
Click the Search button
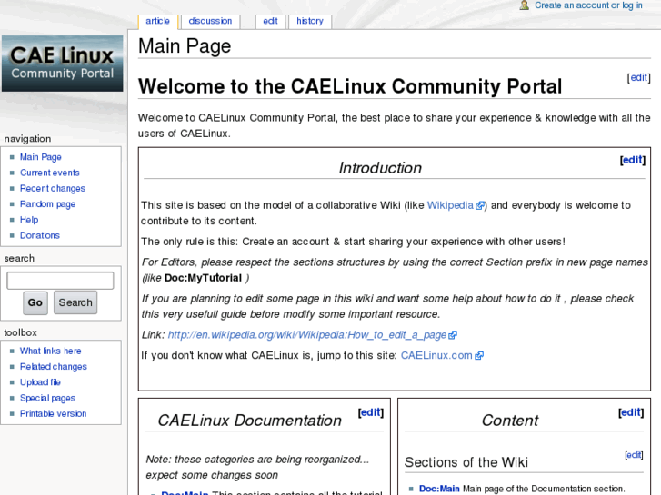75,302
